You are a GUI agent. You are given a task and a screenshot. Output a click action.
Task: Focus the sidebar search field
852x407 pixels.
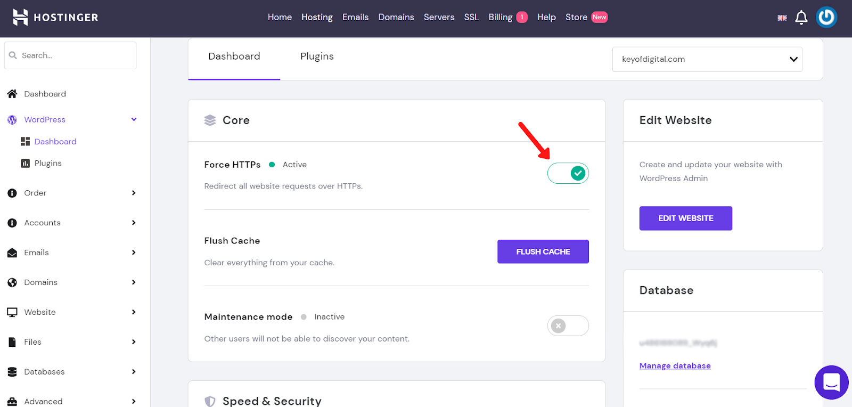pos(70,55)
